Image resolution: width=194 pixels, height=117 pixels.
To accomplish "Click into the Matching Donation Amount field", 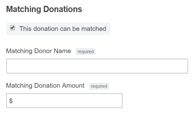I will (x=64, y=101).
